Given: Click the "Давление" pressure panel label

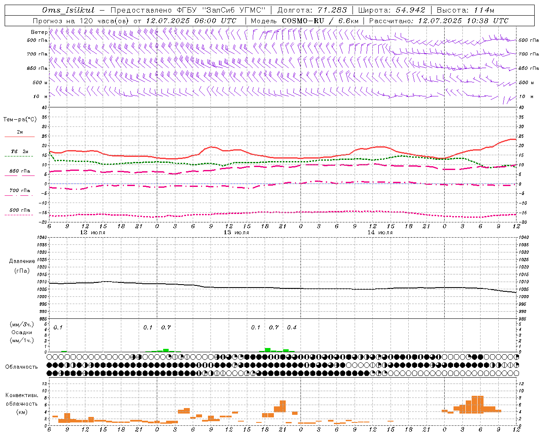Looking at the screenshot, I should click(22, 261).
